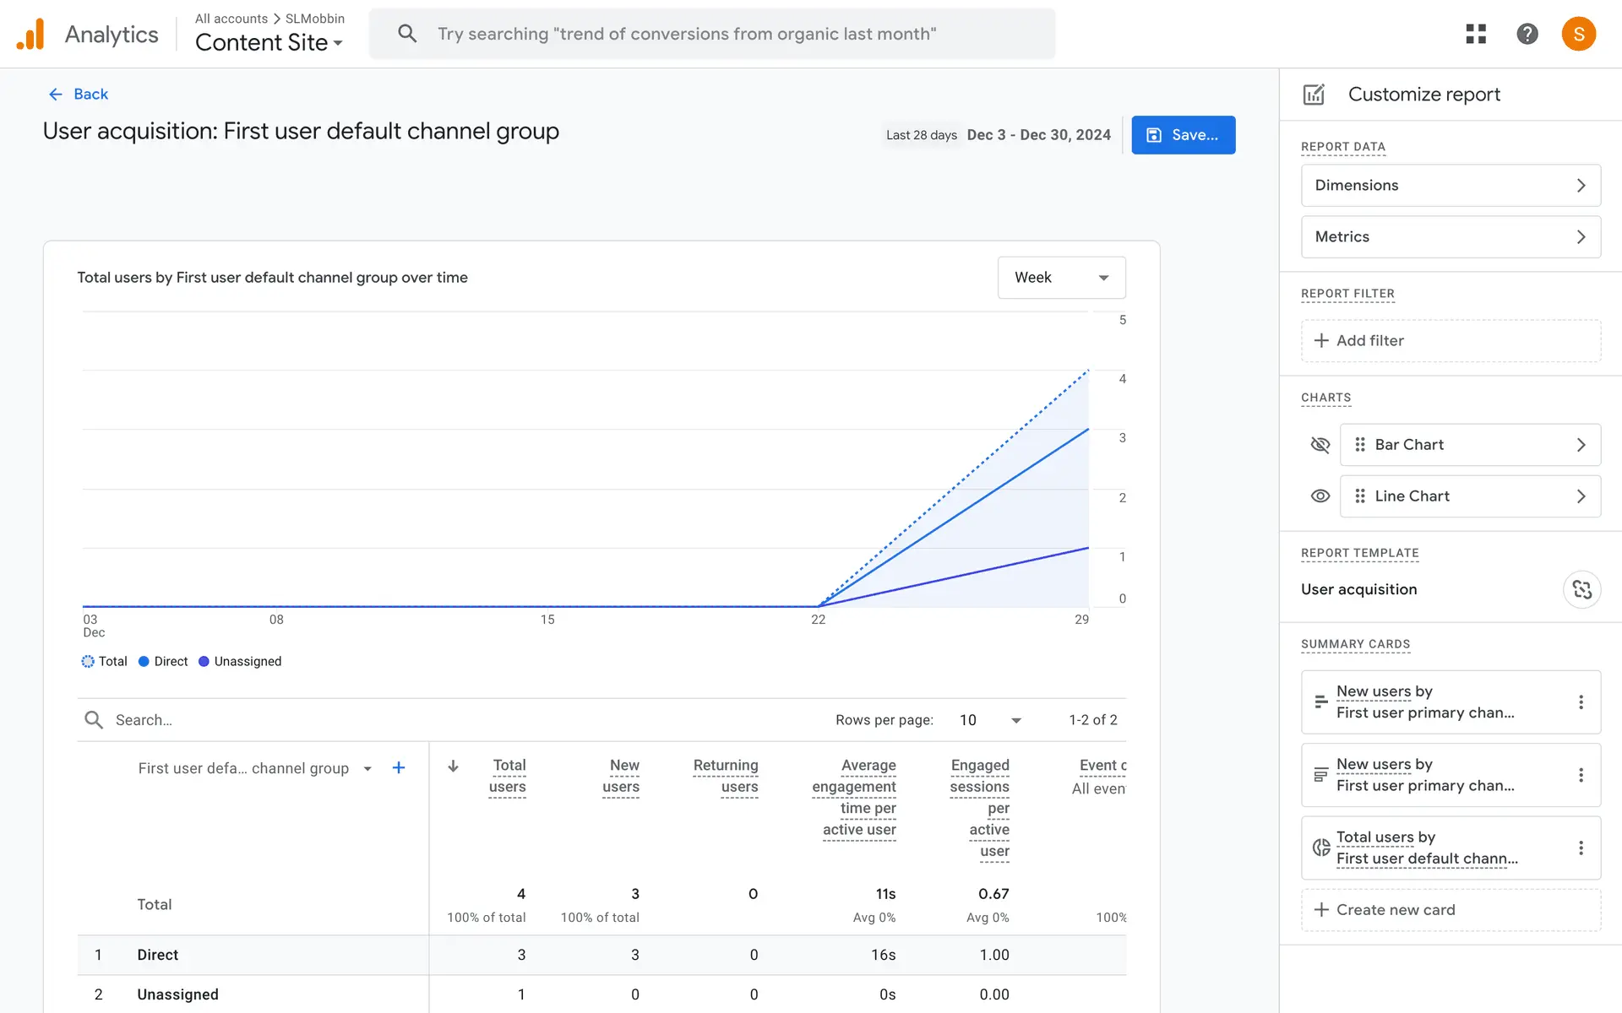Screen dimensions: 1622x1013
Task: Click the Direct legend color dot
Action: [144, 661]
